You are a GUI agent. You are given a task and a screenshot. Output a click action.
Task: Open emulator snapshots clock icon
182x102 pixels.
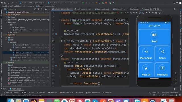click(160, 13)
